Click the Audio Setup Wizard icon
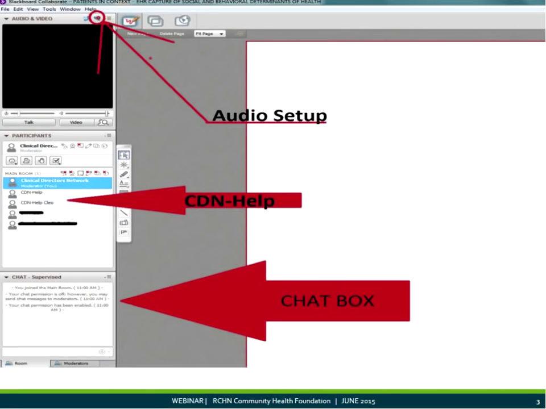Screen dimensions: 546x409 click(97, 18)
